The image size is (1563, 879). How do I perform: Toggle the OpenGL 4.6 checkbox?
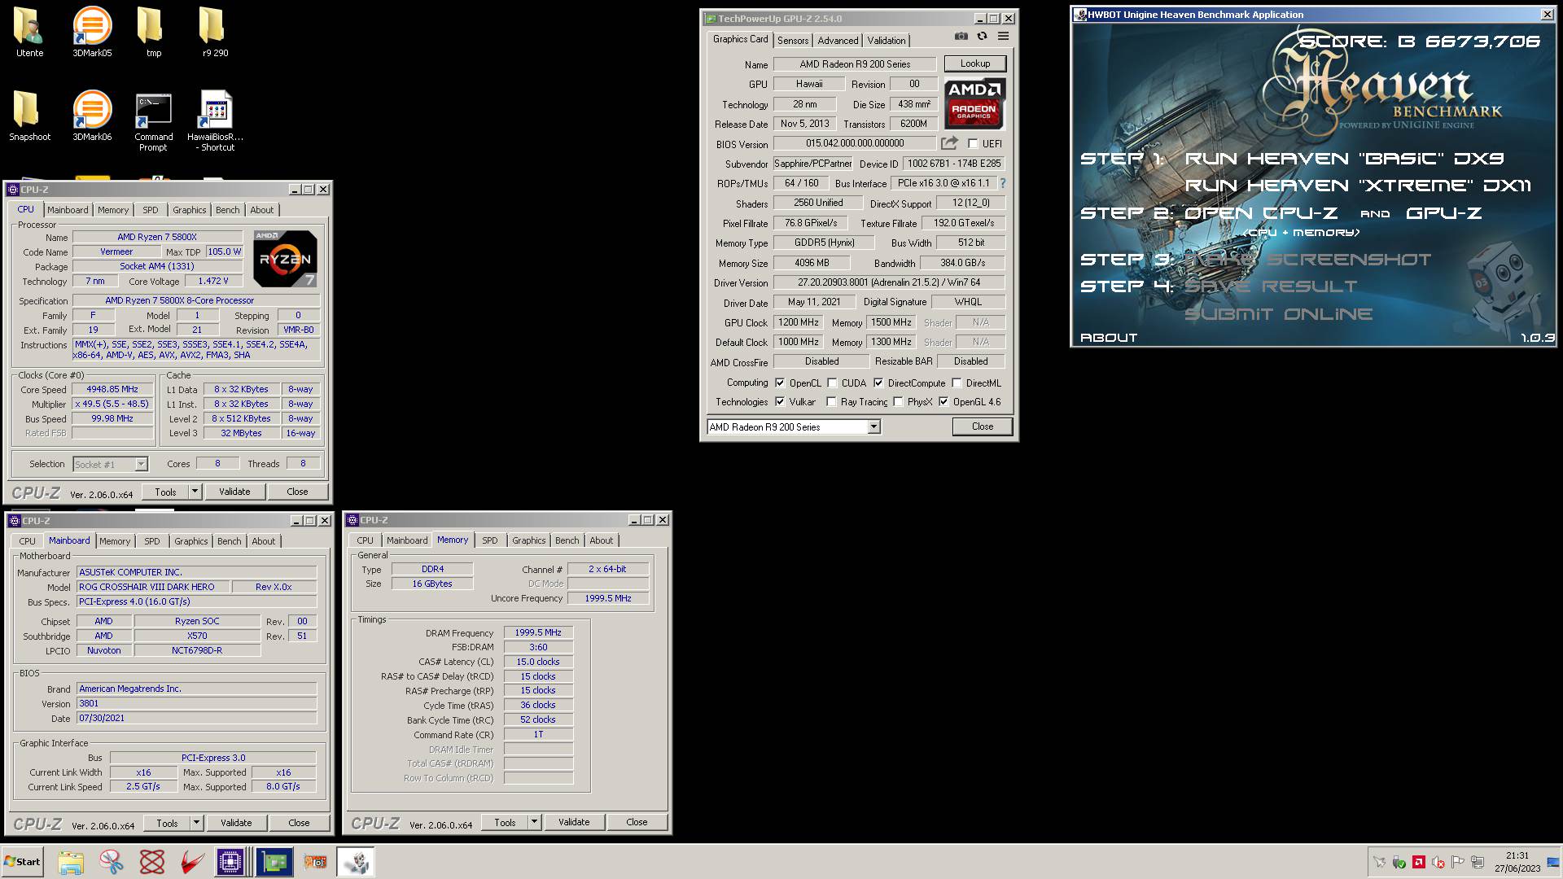click(943, 402)
